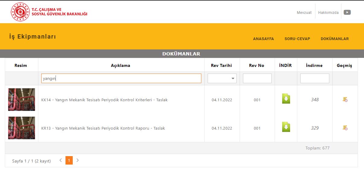Image resolution: width=364 pixels, height=173 pixels.
Task: Go to previous page arrow in pagination
Action: tap(61, 160)
